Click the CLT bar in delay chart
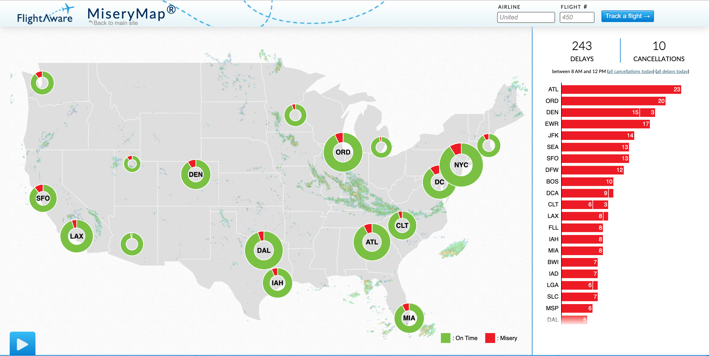Viewport: 709px width, 356px height. point(577,205)
